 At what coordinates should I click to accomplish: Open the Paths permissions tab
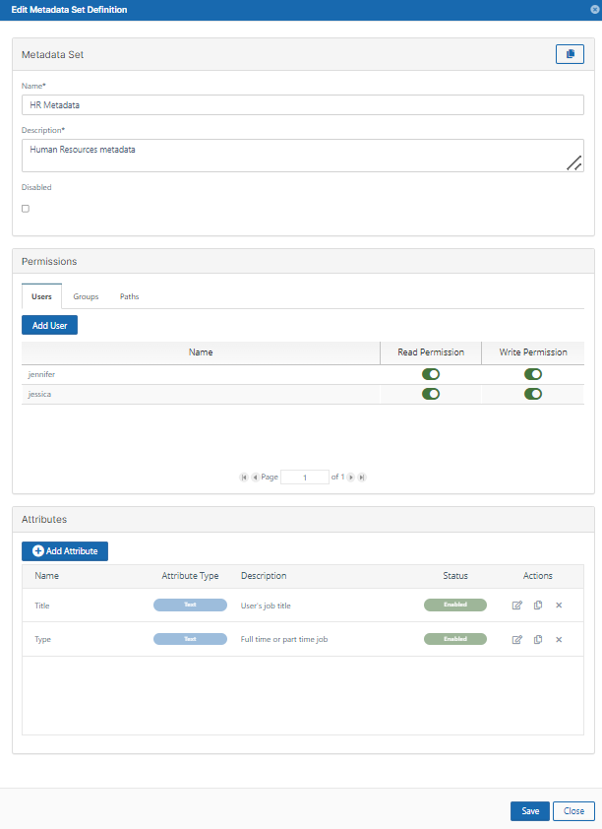[x=129, y=296]
